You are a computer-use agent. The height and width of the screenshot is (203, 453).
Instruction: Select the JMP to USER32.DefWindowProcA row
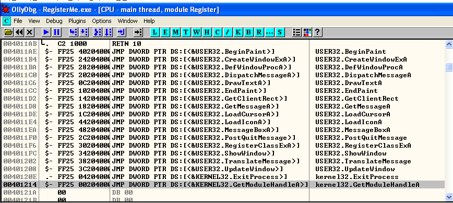pos(223,67)
